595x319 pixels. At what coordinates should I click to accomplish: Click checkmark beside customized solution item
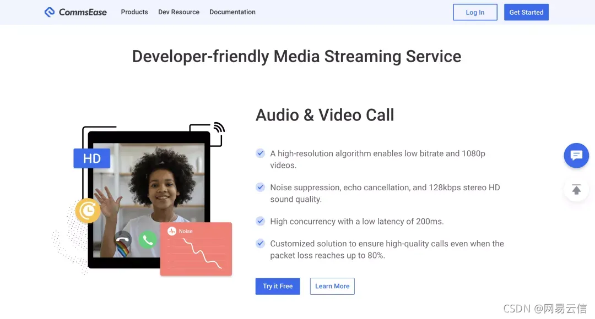[x=260, y=243]
